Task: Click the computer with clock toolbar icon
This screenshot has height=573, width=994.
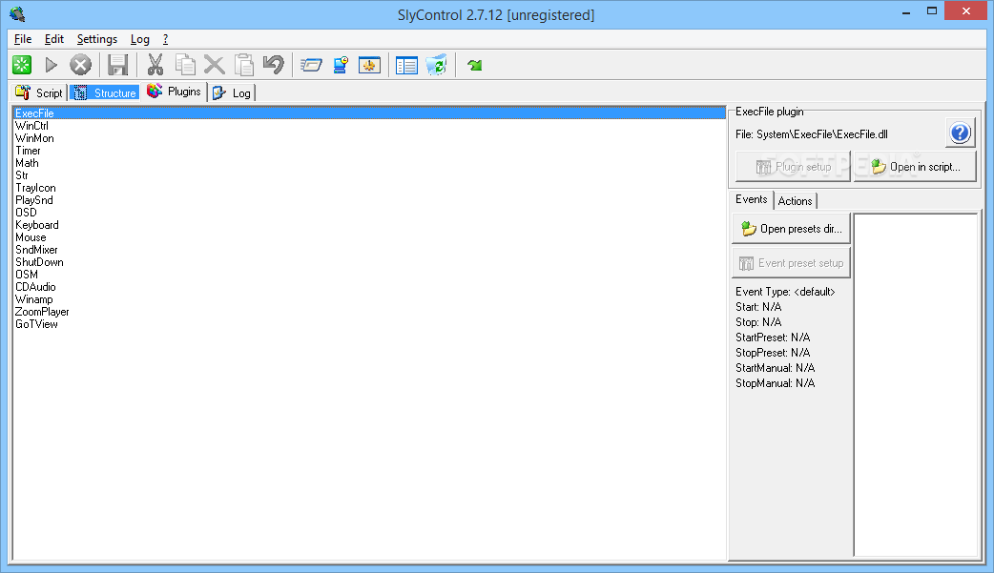Action: point(342,65)
